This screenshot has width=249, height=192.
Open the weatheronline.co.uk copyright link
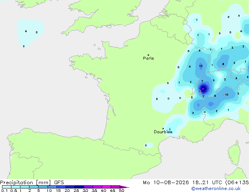point(216,188)
